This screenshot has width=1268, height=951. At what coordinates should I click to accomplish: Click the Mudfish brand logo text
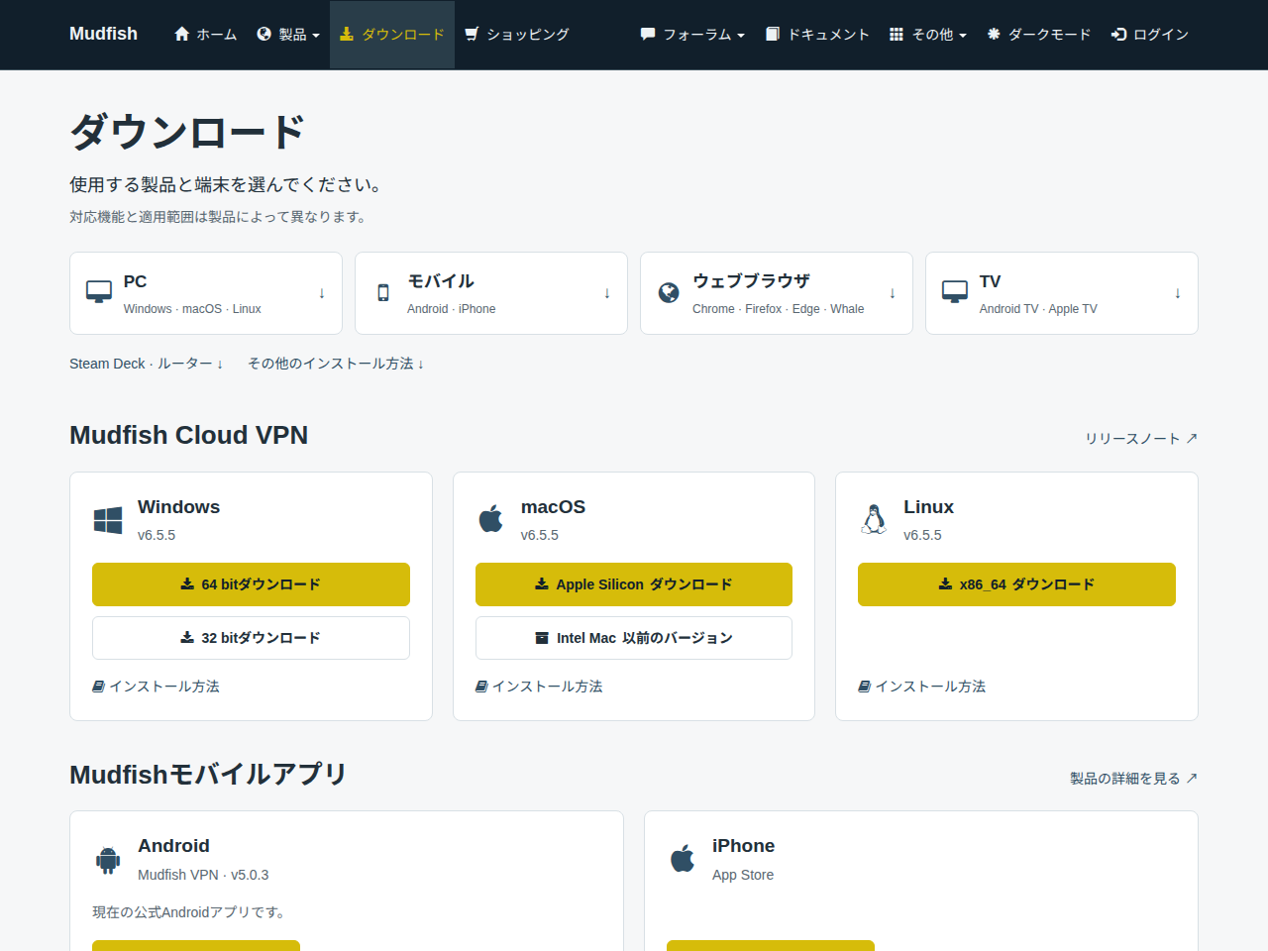(x=103, y=34)
